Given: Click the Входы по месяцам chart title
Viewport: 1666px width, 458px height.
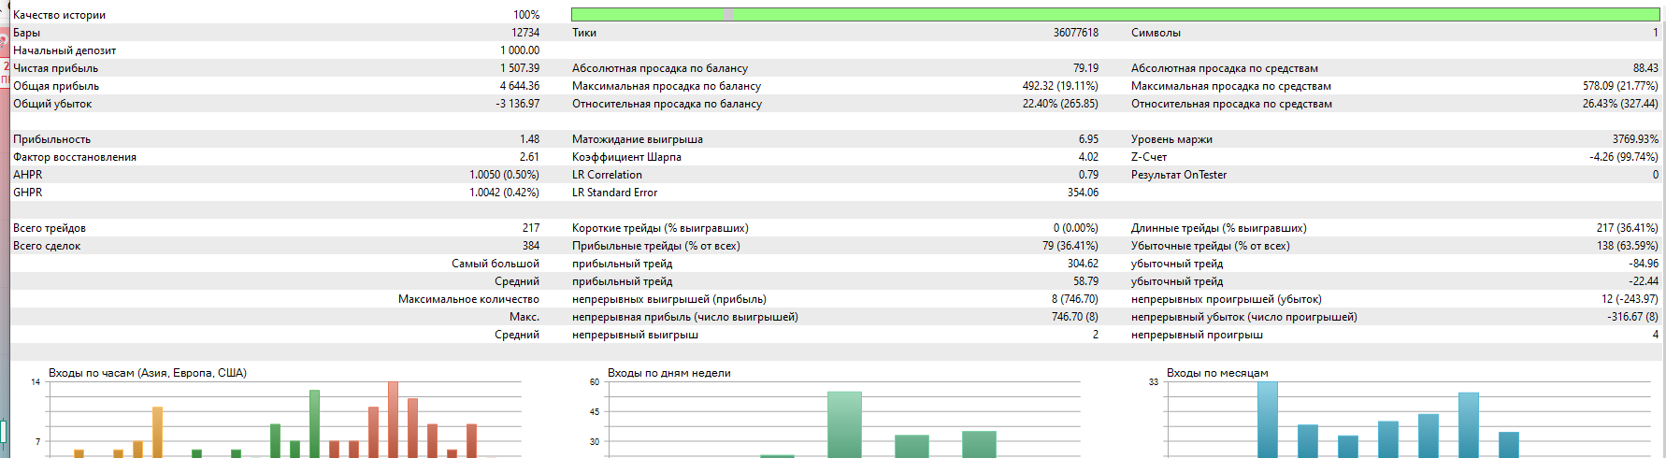Looking at the screenshot, I should [x=1217, y=373].
